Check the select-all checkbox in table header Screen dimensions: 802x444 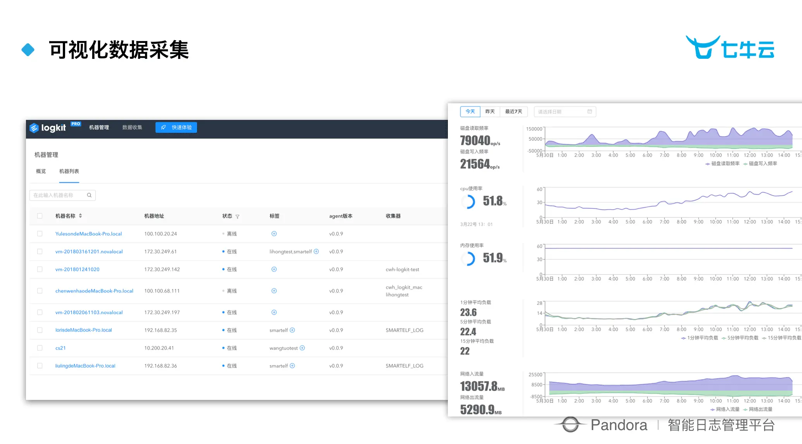pyautogui.click(x=40, y=216)
